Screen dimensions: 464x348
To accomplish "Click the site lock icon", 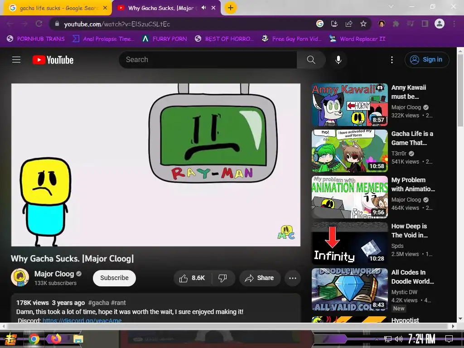I will (57, 24).
